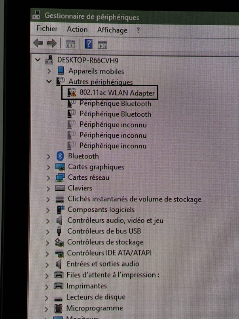This screenshot has width=239, height=319.
Task: Expand Contrôleurs IDE ATA/ATAPI category
Action: point(47,254)
